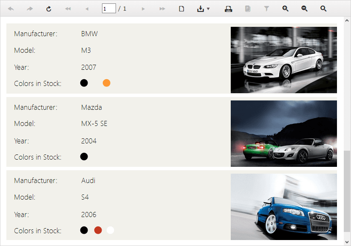Click the model value 'M3'
Screen dimensions: 351x246
tap(86, 50)
